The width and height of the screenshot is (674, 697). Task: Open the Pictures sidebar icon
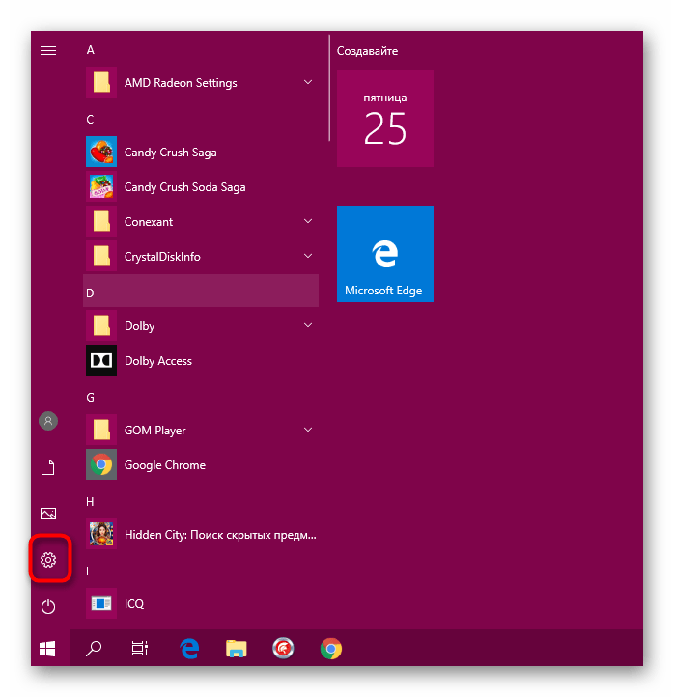click(48, 514)
